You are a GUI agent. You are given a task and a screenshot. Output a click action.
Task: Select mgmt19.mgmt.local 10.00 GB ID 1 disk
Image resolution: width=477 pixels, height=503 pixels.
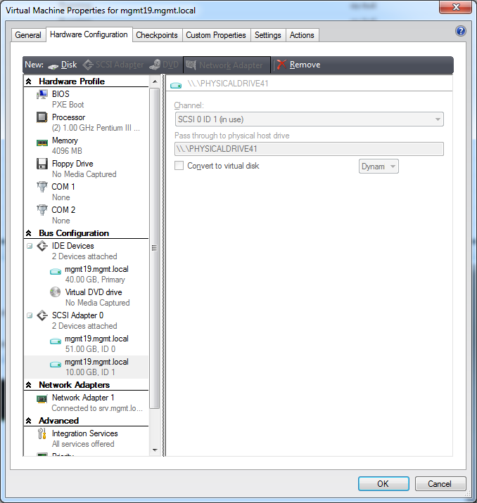click(x=86, y=367)
